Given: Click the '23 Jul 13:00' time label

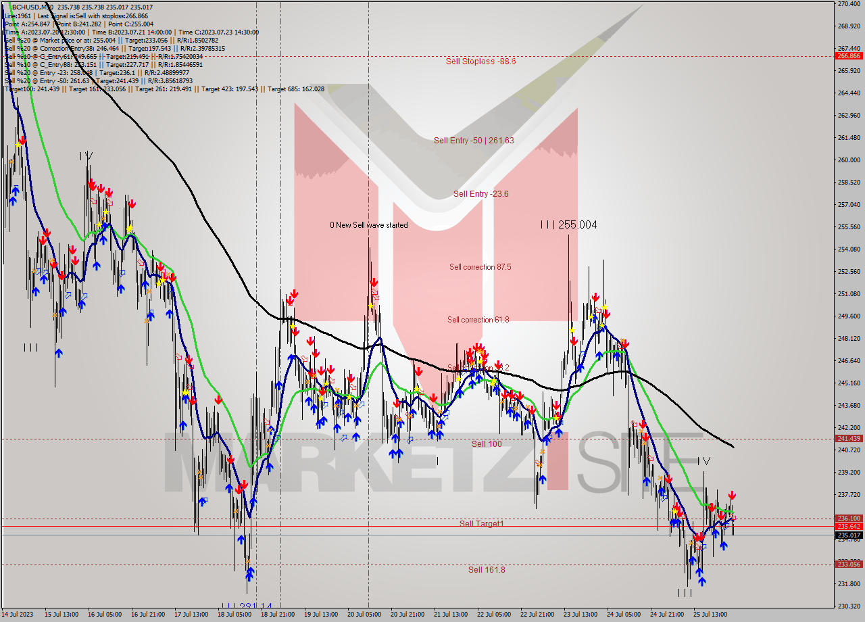Looking at the screenshot, I should click(580, 615).
